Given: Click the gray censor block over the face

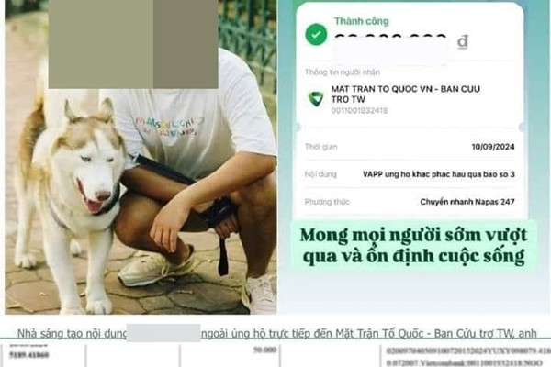Looking at the screenshot, I should (133, 44).
